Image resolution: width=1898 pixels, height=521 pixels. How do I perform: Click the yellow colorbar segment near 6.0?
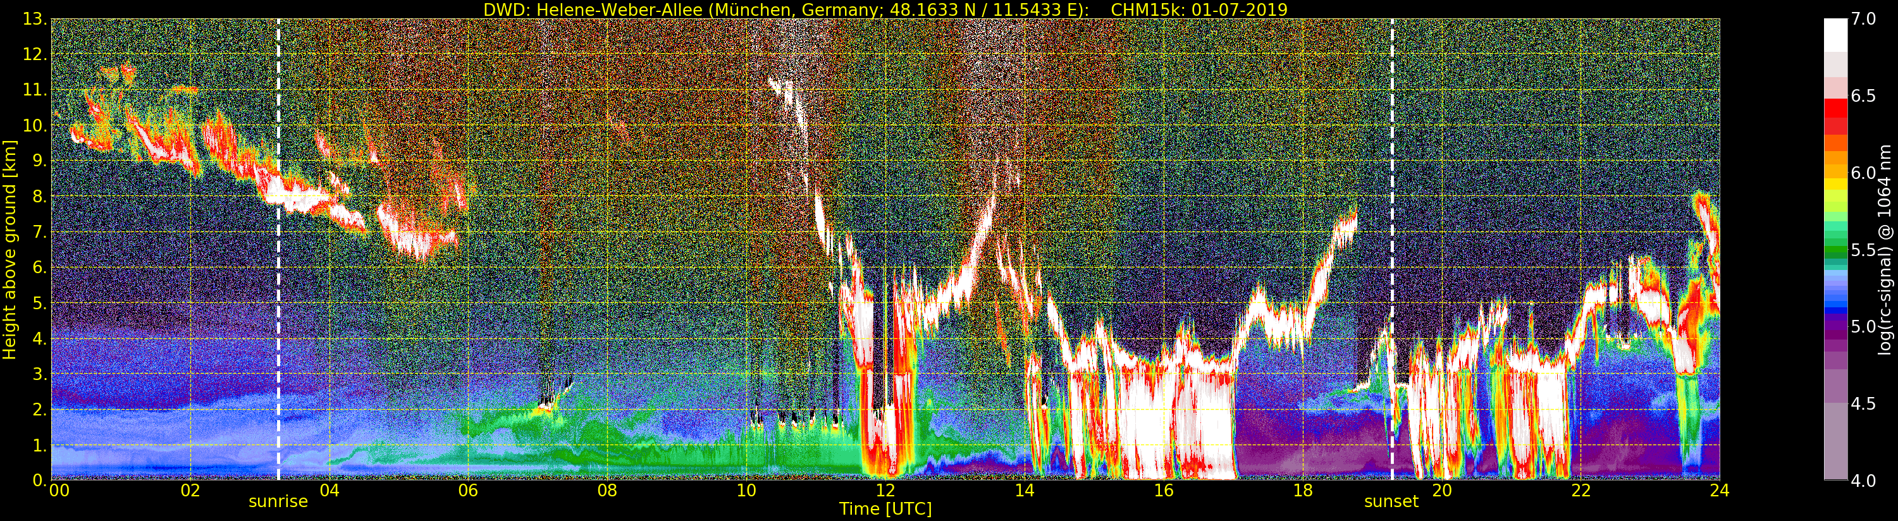tap(1835, 184)
